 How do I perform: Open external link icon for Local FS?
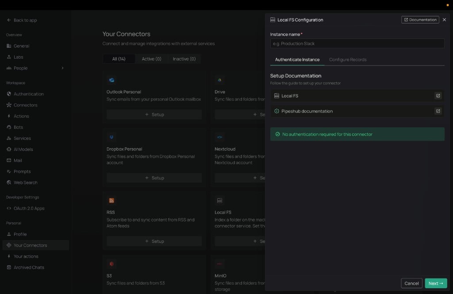click(x=438, y=96)
